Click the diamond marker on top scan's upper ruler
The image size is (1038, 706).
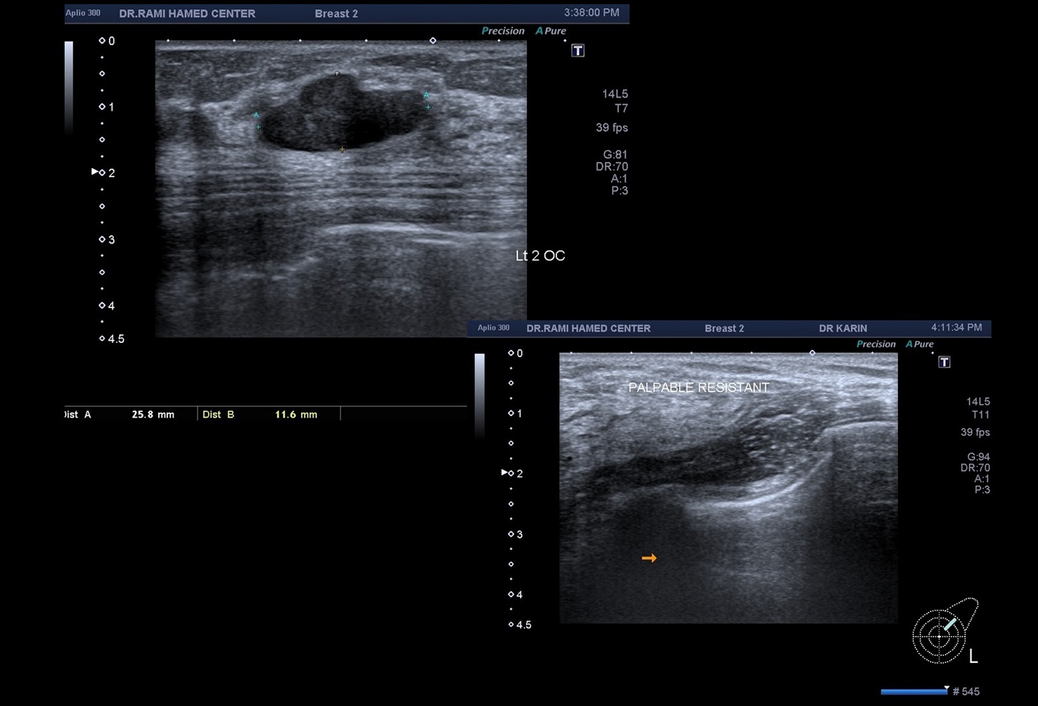(x=433, y=40)
